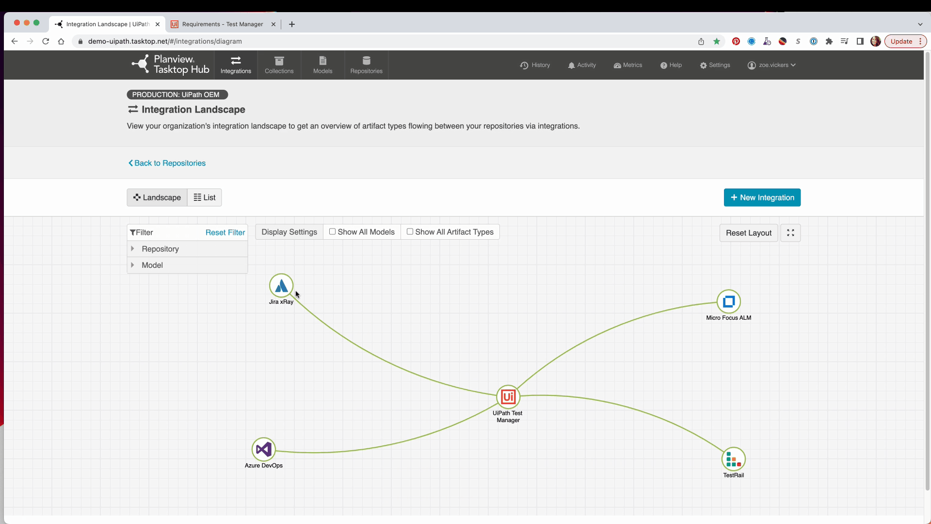Image resolution: width=931 pixels, height=524 pixels.
Task: Click the fullscreen diagram icon
Action: (790, 233)
